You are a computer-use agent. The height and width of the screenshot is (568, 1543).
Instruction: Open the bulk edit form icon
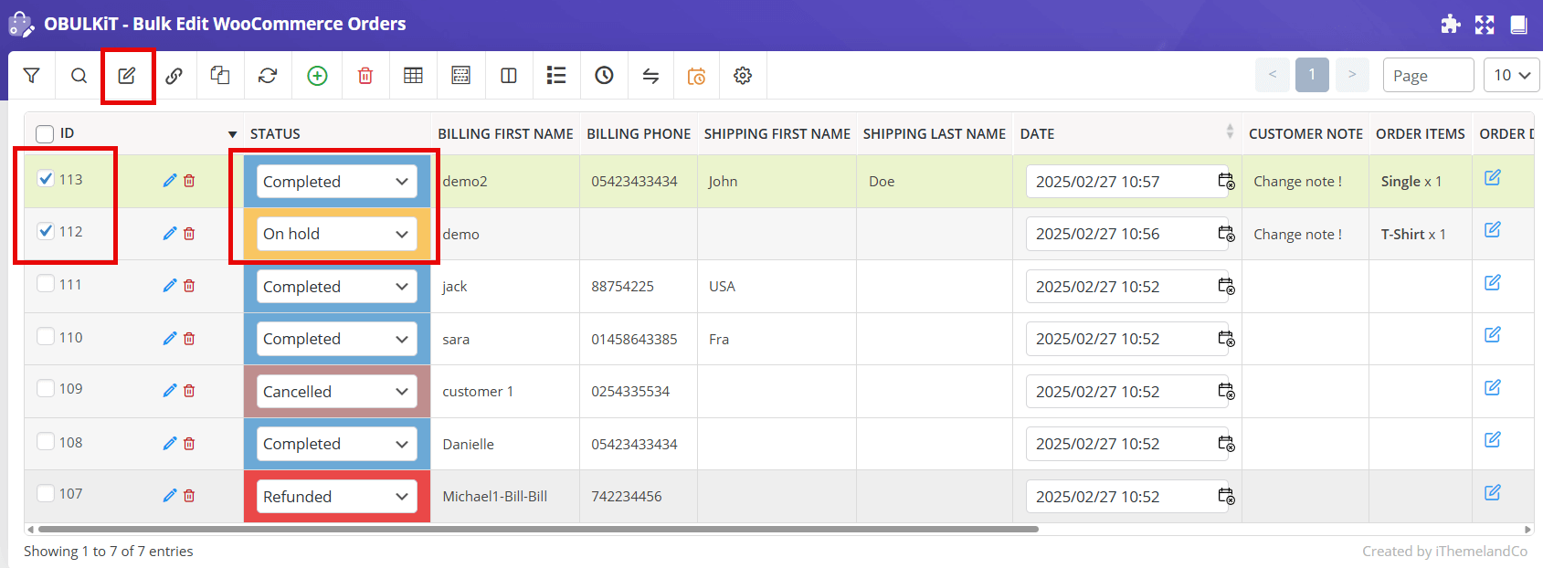(127, 76)
